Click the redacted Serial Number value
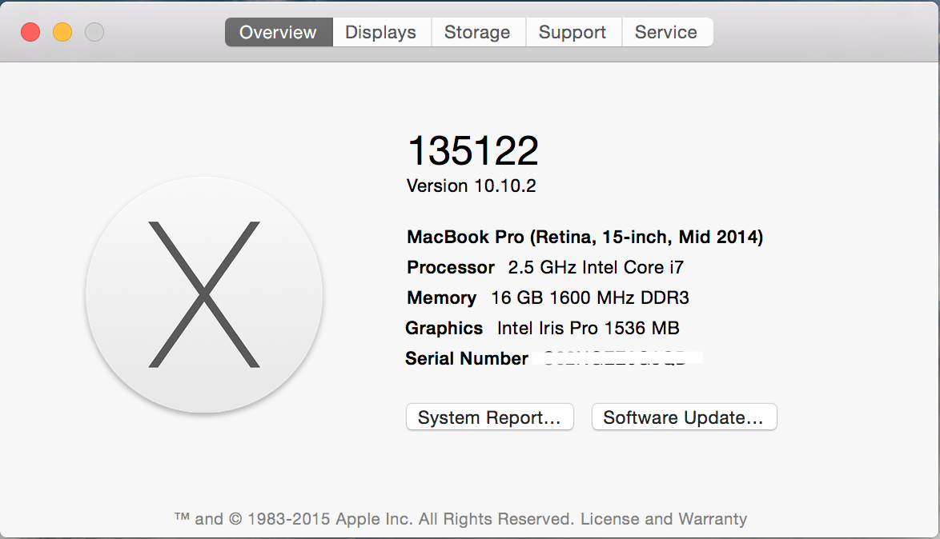 tap(617, 358)
